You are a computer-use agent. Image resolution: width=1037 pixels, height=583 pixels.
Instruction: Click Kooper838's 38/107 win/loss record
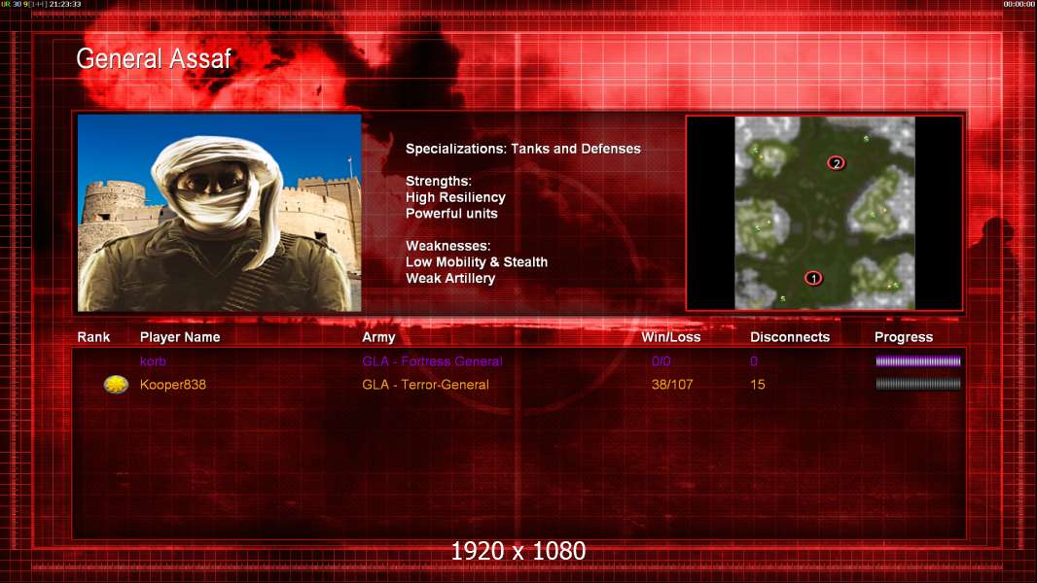click(x=672, y=385)
